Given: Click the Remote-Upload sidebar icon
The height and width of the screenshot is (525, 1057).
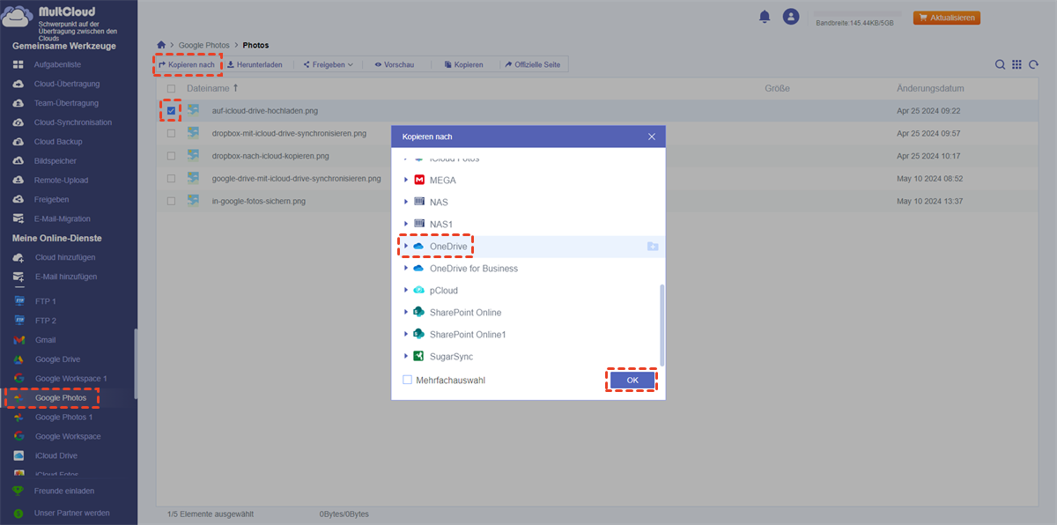Looking at the screenshot, I should 18,181.
